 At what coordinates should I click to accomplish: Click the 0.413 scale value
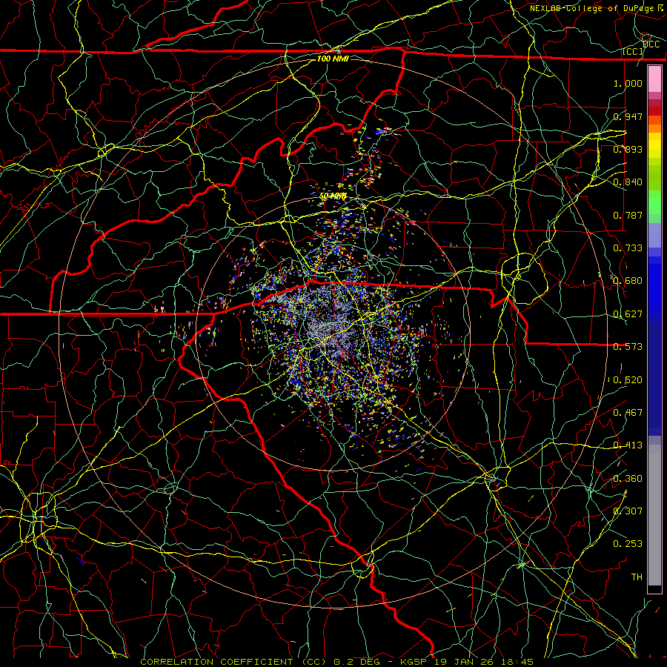[628, 445]
